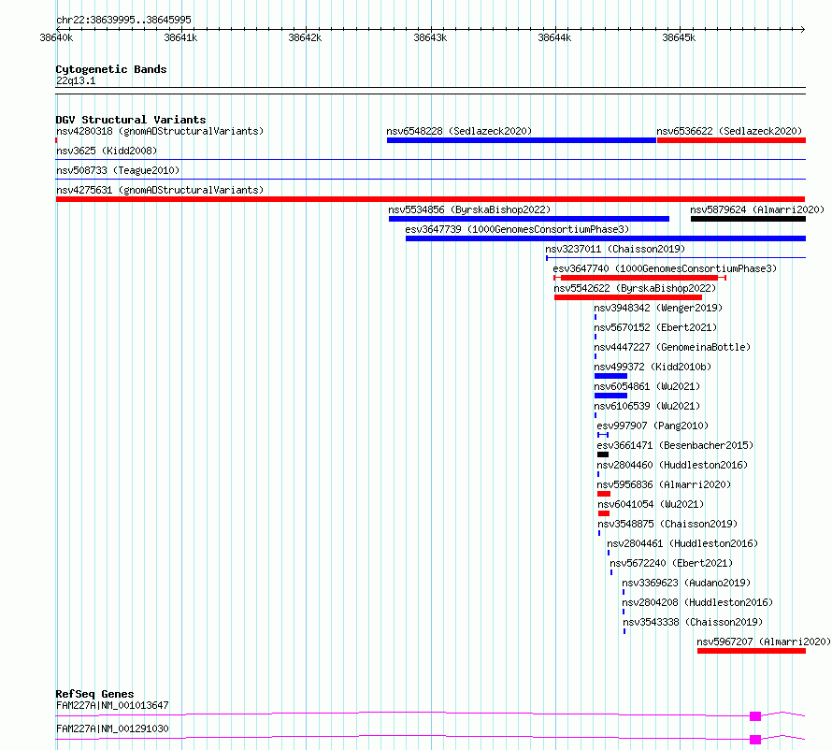This screenshot has width=832, height=750.
Task: Click the magenta exon box of NM_001291030
Action: point(755,740)
